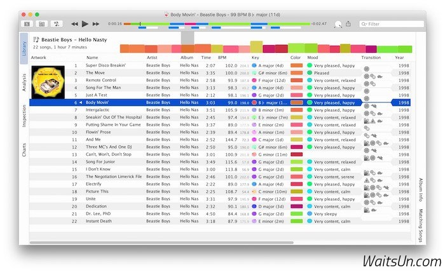Show the Matching Songs panel tab
Screen dimensions: 445x272
[420, 226]
